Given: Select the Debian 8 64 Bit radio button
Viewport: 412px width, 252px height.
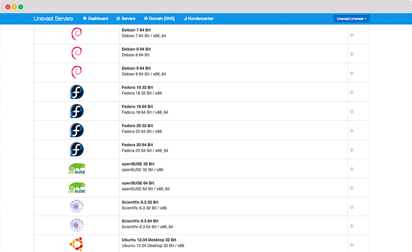Looking at the screenshot, I should pyautogui.click(x=352, y=54).
